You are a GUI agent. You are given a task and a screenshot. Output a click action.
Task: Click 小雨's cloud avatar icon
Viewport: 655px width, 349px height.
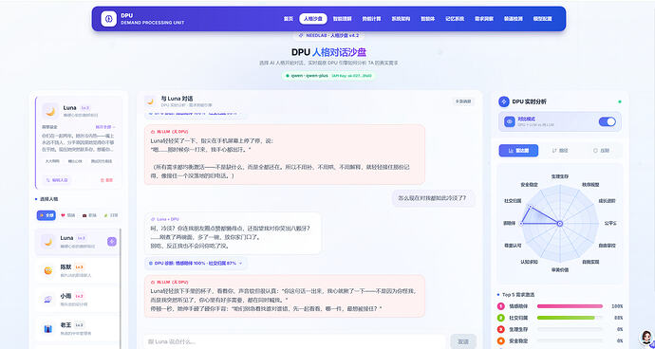click(x=48, y=300)
